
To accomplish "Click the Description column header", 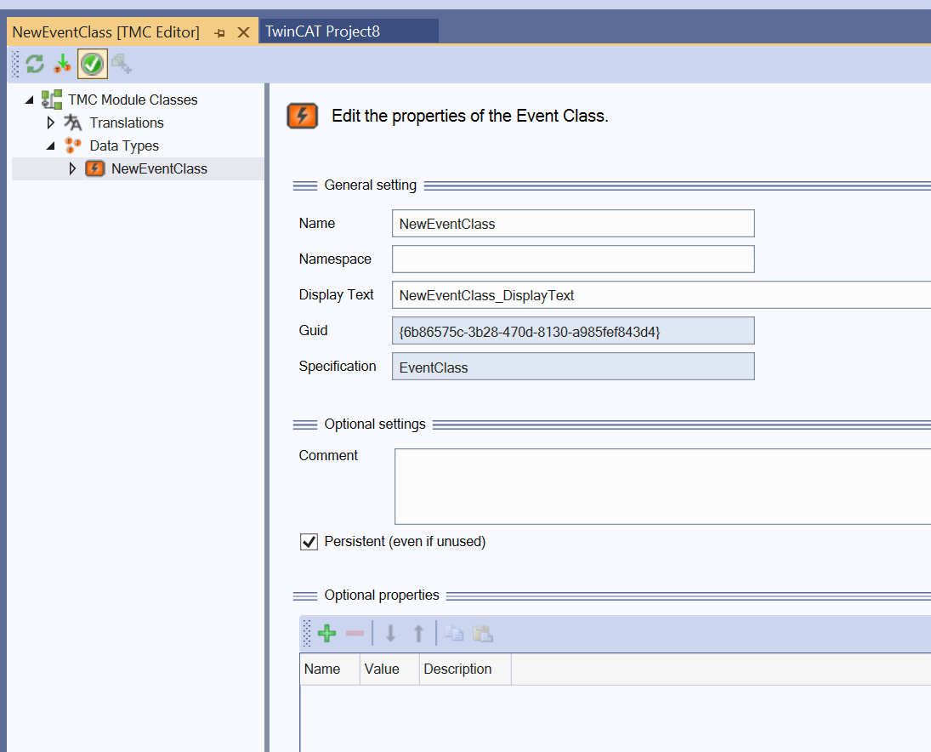I will pos(465,669).
